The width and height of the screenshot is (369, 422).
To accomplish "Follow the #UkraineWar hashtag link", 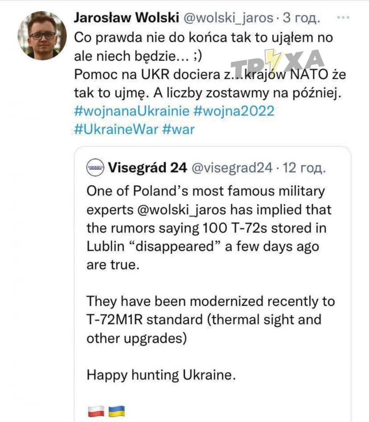I will tap(116, 129).
